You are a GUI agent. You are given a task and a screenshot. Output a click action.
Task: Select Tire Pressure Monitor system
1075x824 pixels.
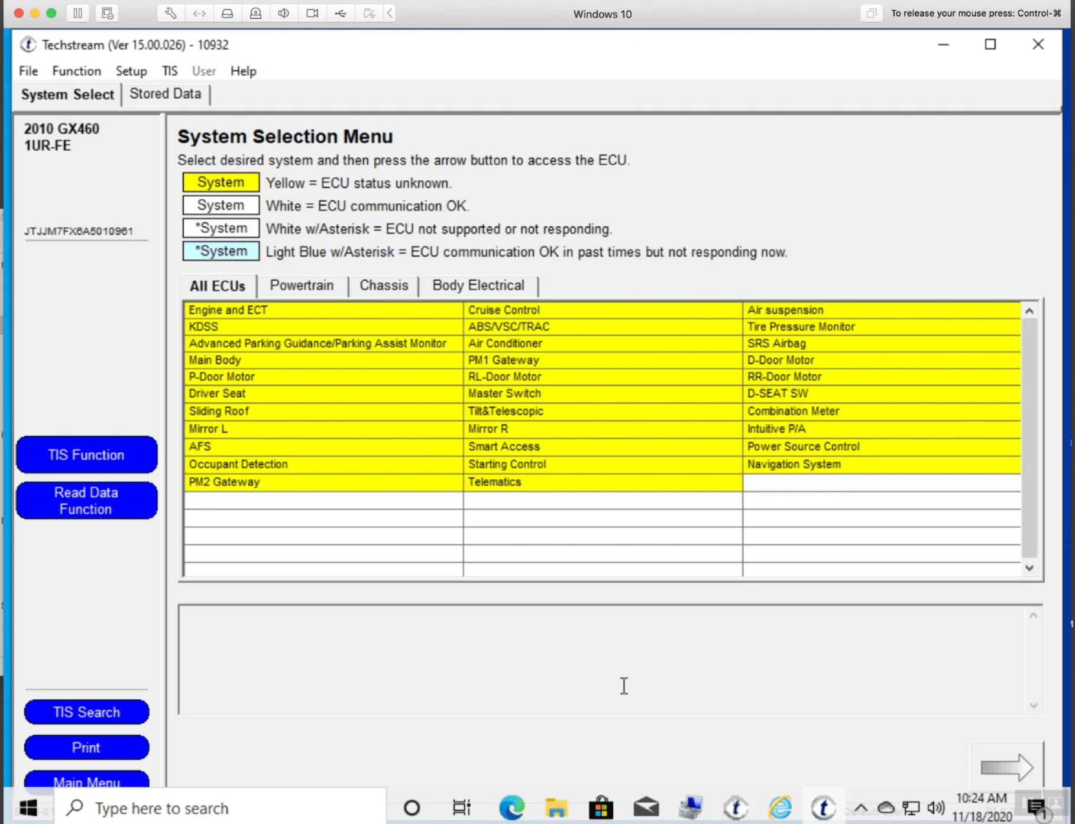pos(882,326)
